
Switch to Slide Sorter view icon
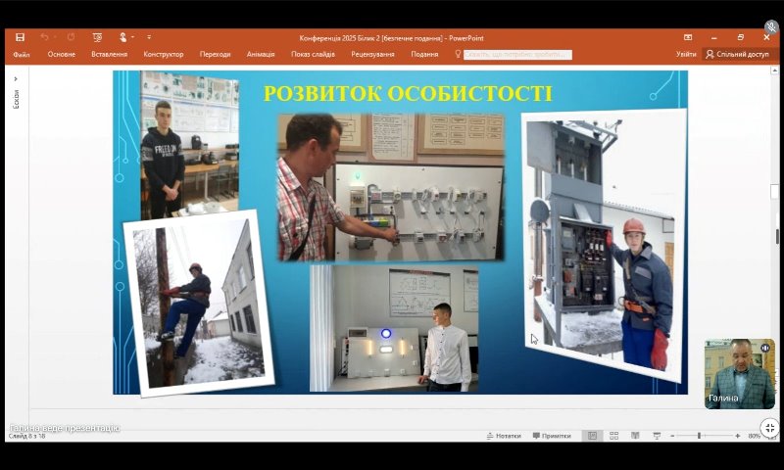[614, 436]
